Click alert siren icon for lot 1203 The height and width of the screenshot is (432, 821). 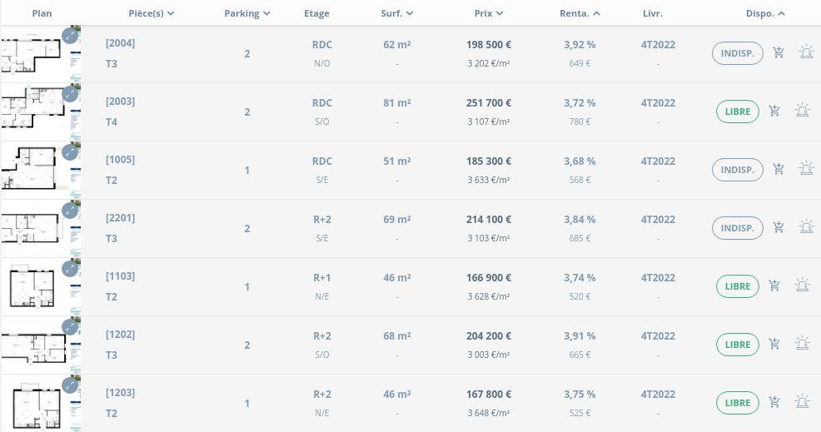802,403
